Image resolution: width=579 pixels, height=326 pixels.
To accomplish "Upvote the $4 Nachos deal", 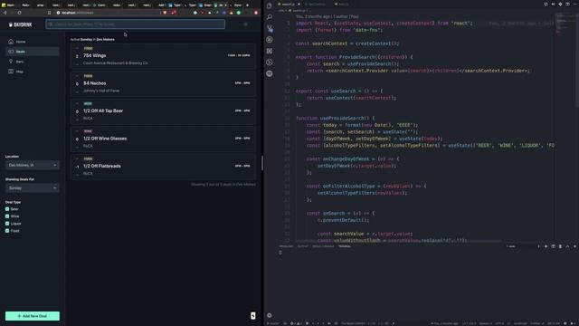I will 77,76.
